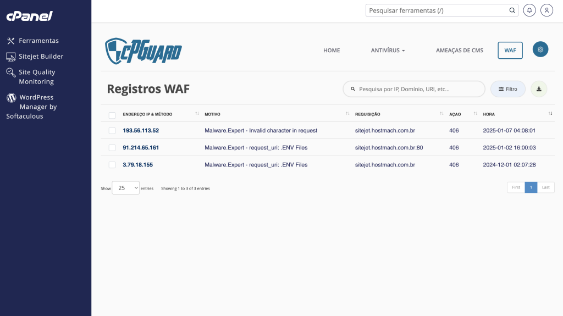The width and height of the screenshot is (563, 316).
Task: Open IP address 91.214.65.161 link
Action: pos(141,148)
